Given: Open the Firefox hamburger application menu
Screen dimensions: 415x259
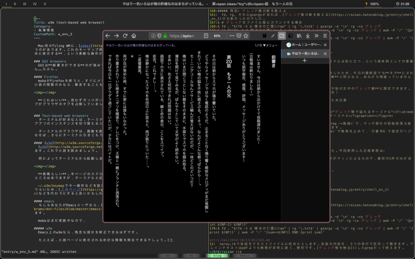Looking at the screenshot, I should pos(325,36).
